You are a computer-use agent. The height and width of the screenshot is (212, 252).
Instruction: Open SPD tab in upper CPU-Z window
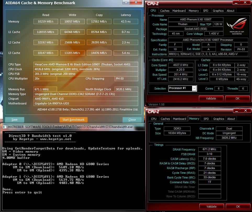(206, 11)
